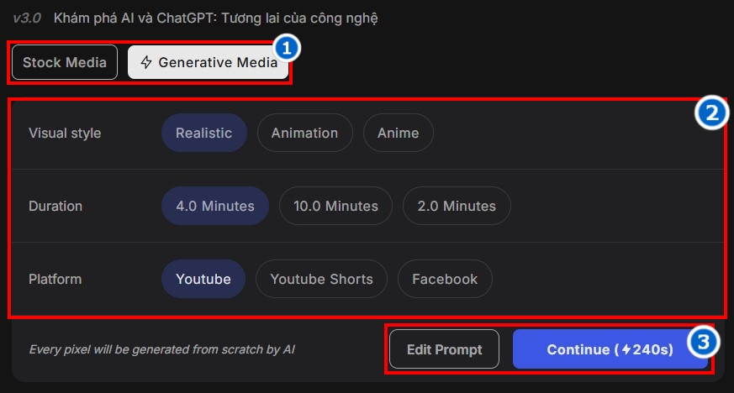Image resolution: width=734 pixels, height=393 pixels.
Task: Select 4.0 Minutes duration
Action: point(215,206)
